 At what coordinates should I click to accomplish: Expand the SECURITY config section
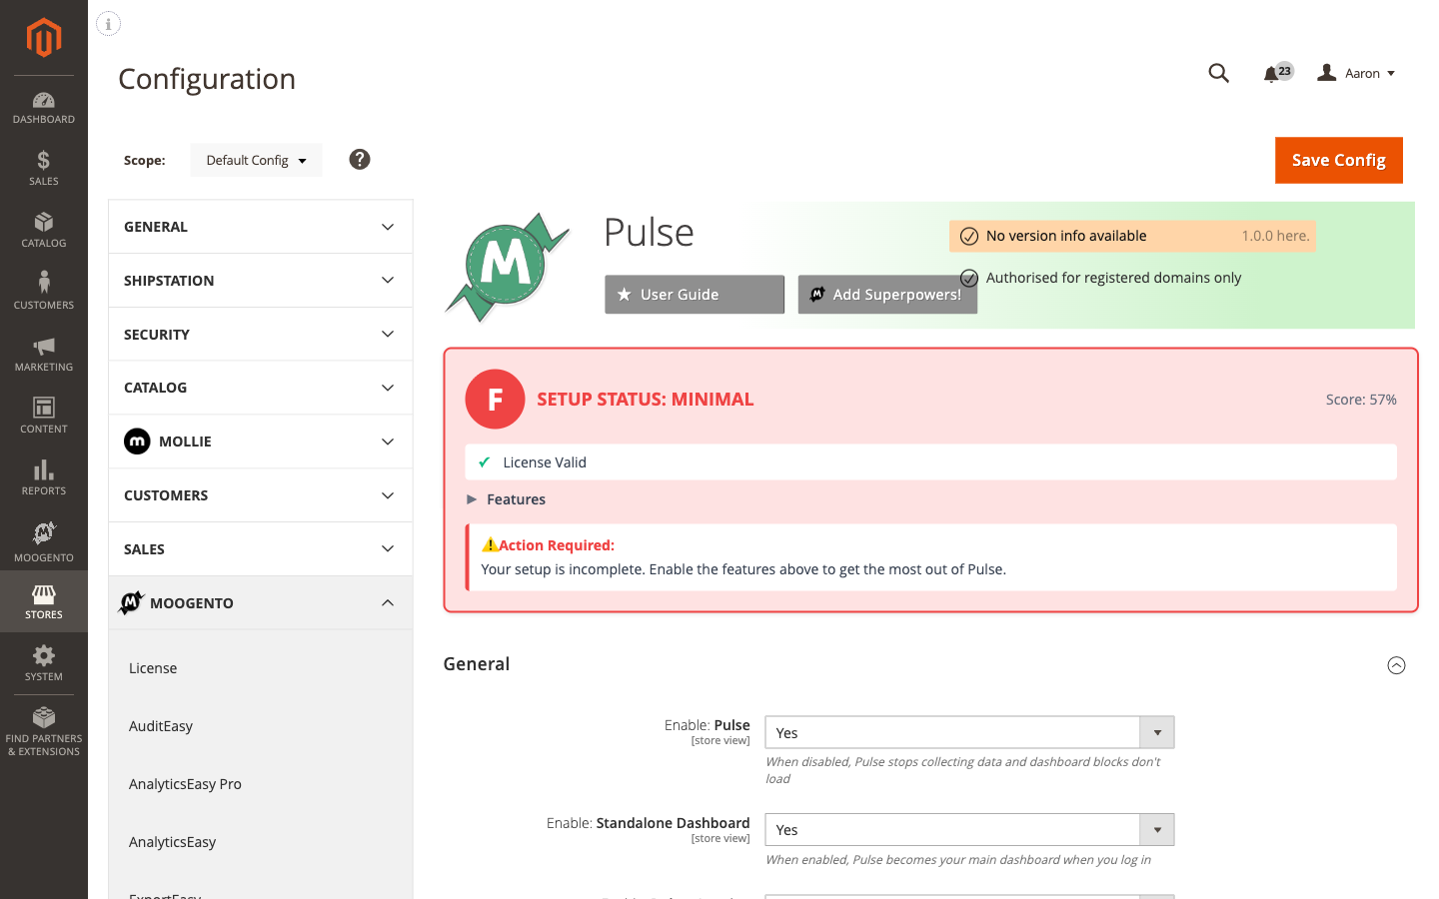click(x=260, y=335)
